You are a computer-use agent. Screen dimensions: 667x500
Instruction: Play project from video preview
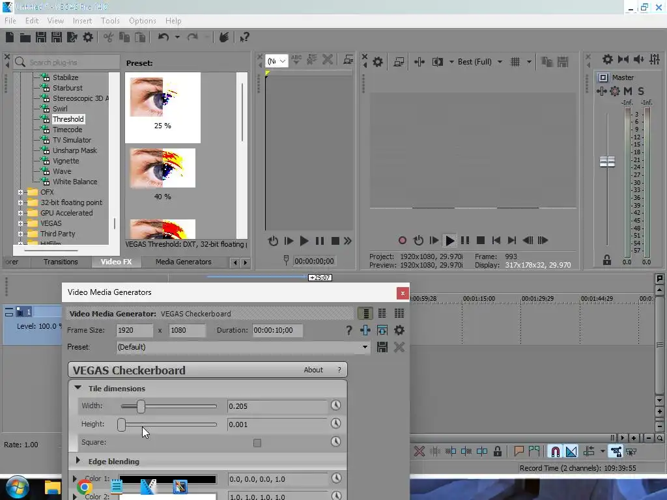coord(449,241)
